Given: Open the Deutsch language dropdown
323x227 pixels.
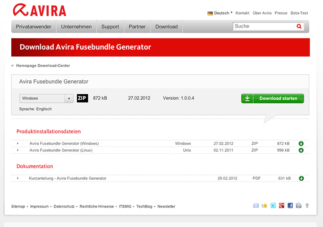Looking at the screenshot, I should coord(223,13).
